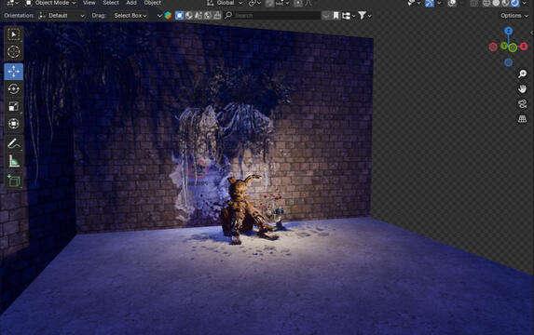This screenshot has width=534, height=335.
Task: Open the pivot point dropdown
Action: coord(254,3)
